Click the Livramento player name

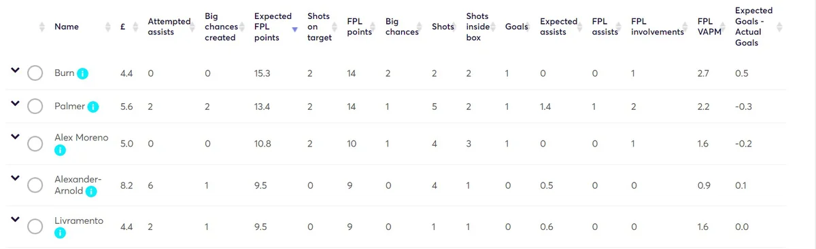click(79, 221)
